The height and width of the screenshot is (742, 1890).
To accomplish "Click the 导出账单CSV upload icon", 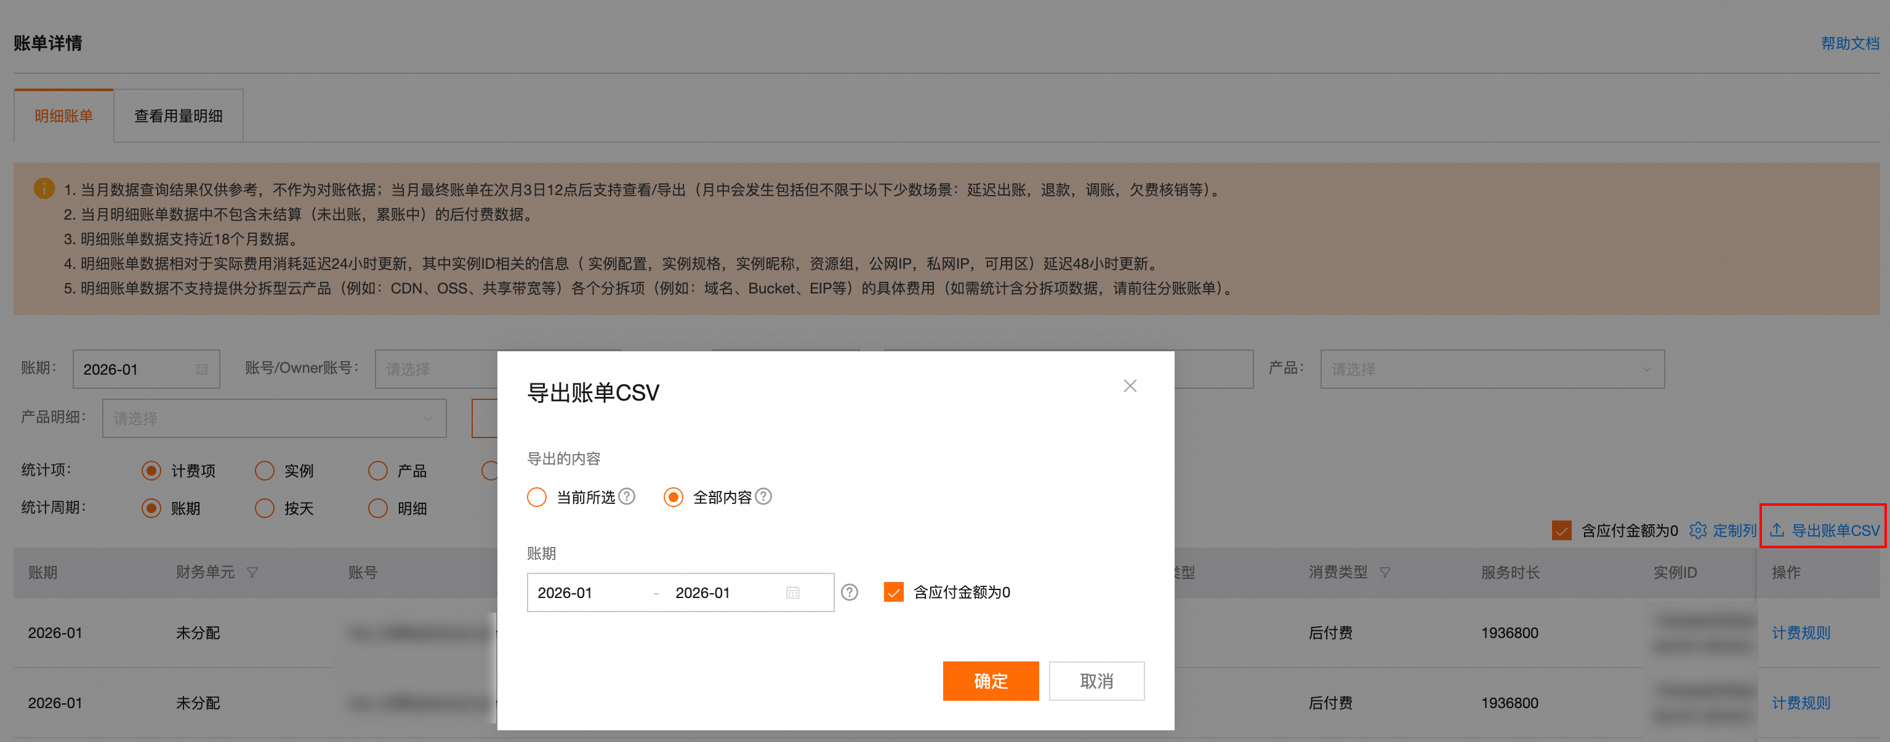I will click(x=1776, y=530).
